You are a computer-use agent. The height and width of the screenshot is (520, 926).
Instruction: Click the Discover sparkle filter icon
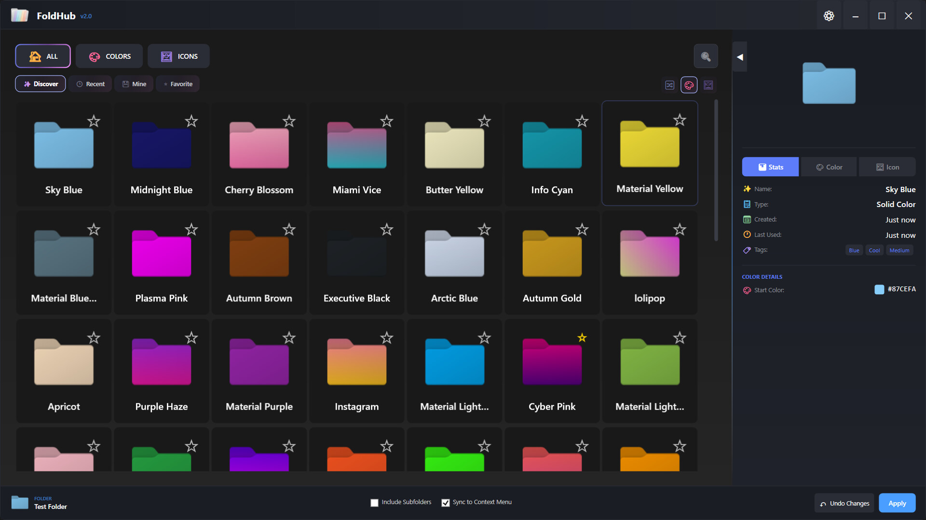coord(27,83)
